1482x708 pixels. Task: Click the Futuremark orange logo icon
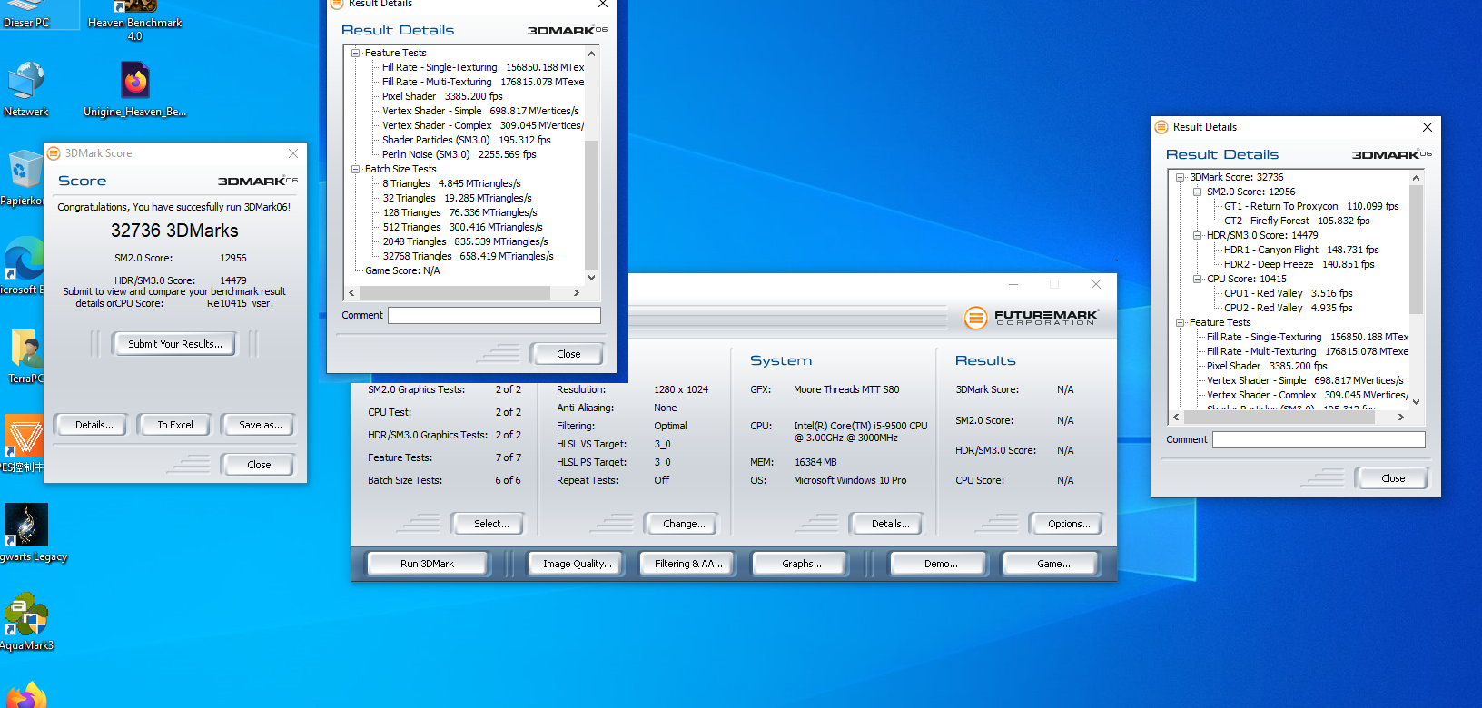[x=975, y=318]
